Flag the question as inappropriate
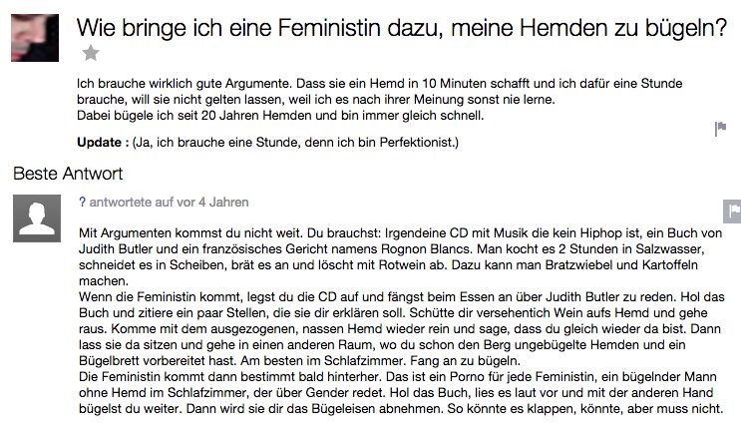Viewport: 741px width, 426px height. point(720,129)
